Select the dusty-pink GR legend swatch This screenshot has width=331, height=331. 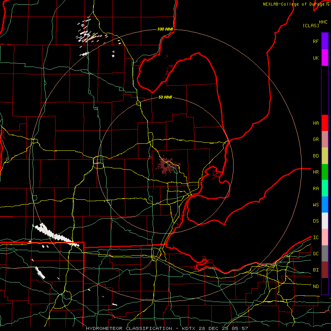pyautogui.click(x=325, y=139)
